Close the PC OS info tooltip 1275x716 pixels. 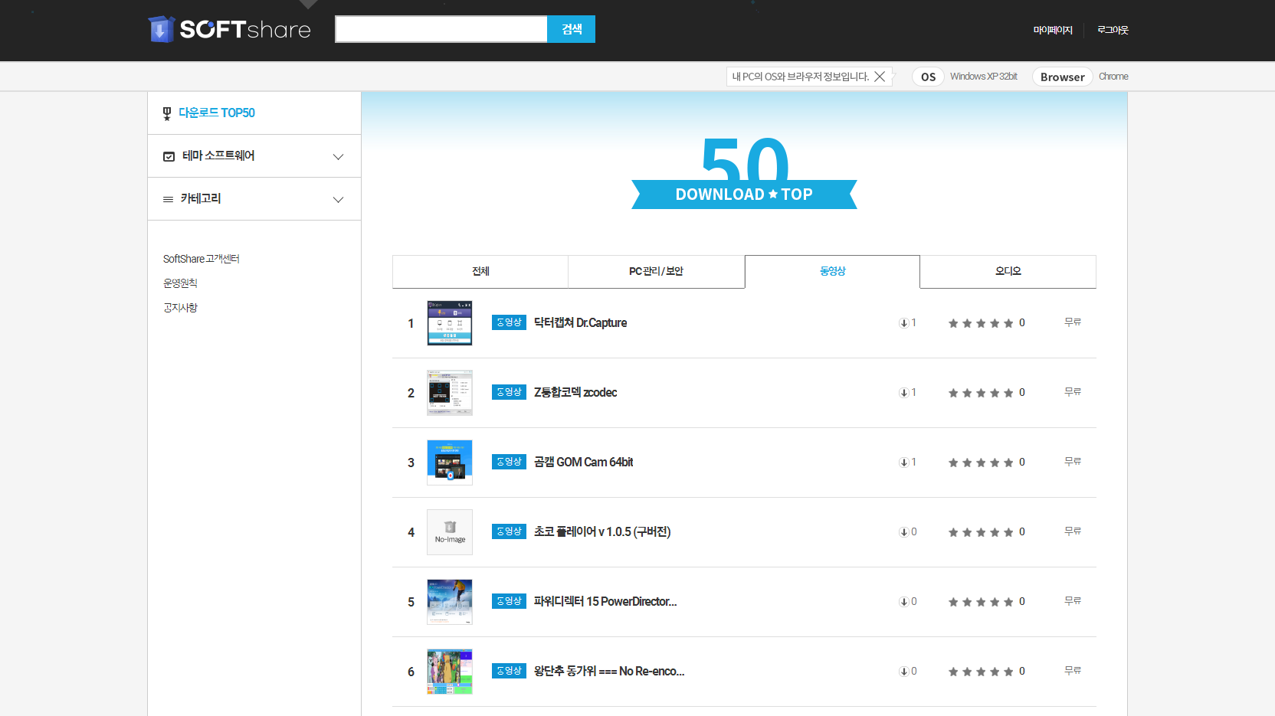(x=880, y=77)
